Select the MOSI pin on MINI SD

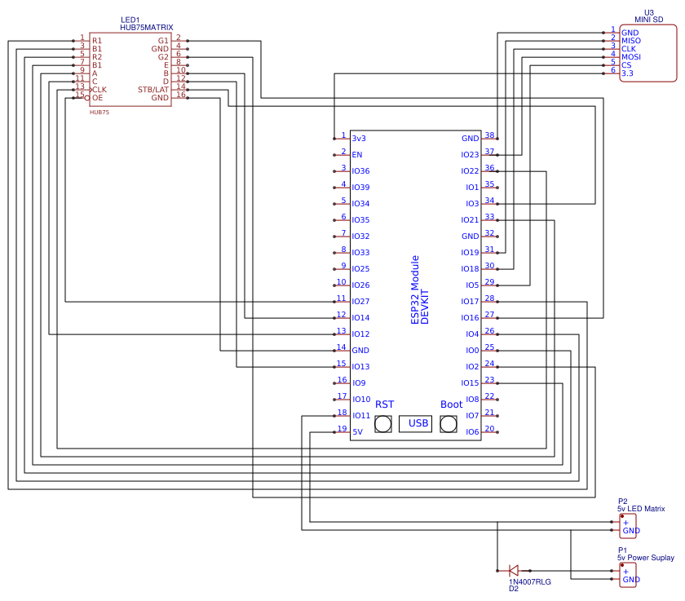(x=633, y=56)
